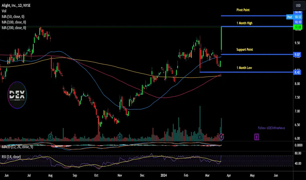The height and width of the screenshot is (180, 306).
Task: Click the Apr label on time axis
Action: 229,175
